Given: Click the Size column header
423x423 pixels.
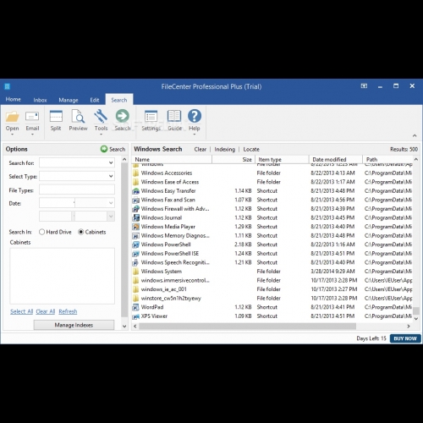Looking at the screenshot, I should pyautogui.click(x=233, y=159).
